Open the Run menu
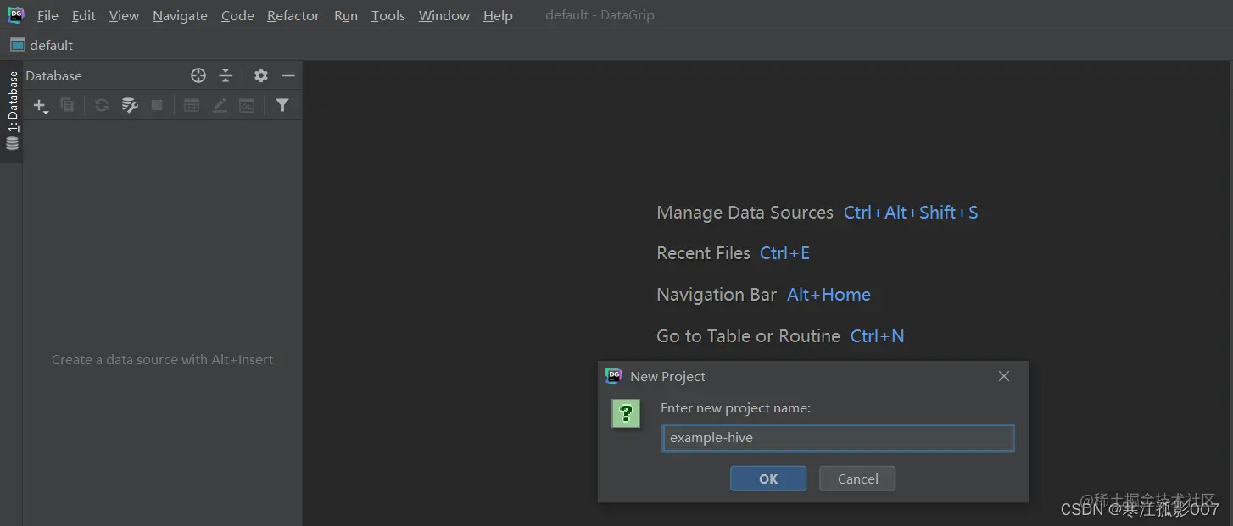The width and height of the screenshot is (1233, 526). [x=346, y=15]
